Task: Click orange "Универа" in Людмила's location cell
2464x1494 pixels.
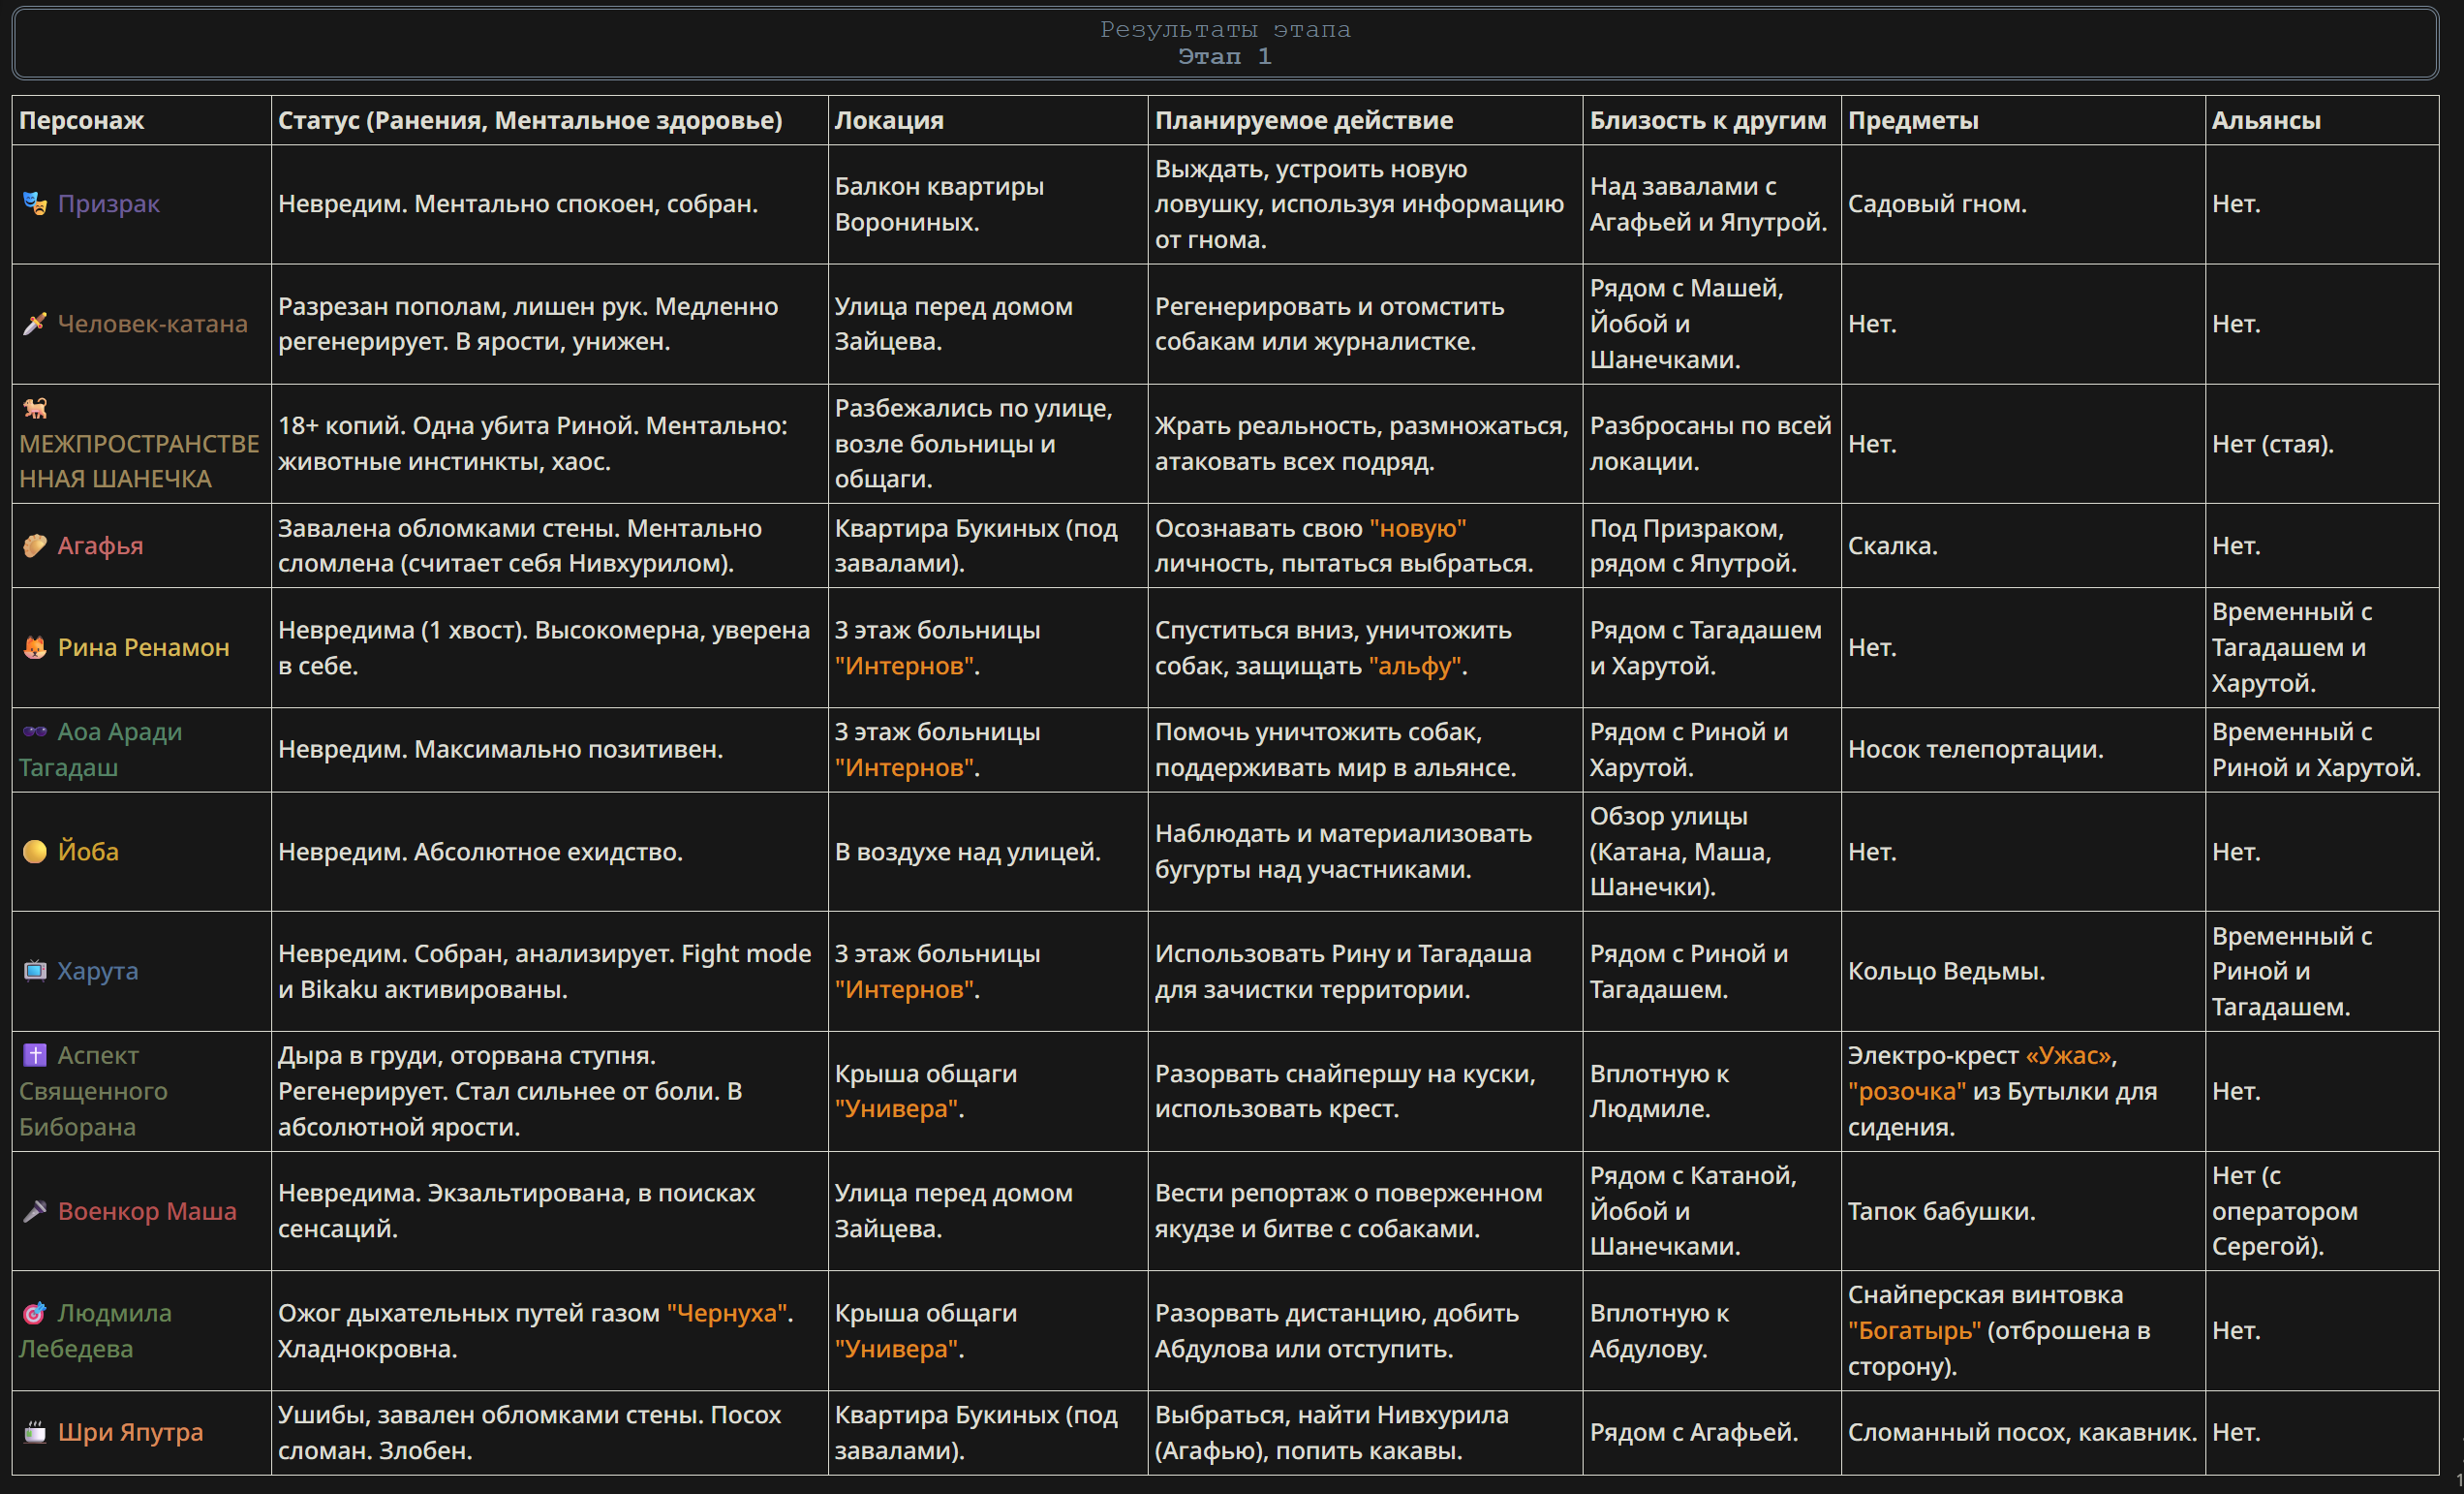Action: [x=896, y=1349]
